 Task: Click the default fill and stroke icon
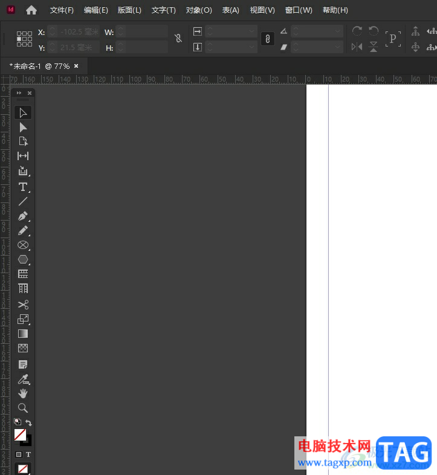[18, 422]
